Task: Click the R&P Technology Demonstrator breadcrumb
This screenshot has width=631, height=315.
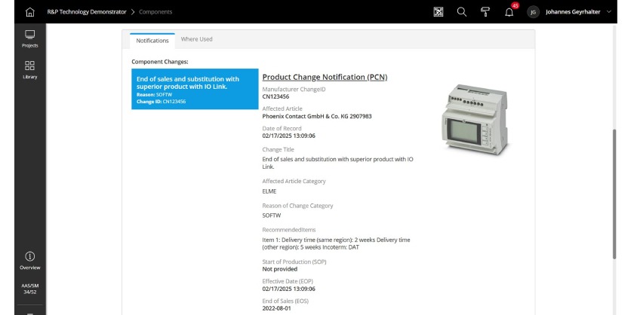Action: coord(87,12)
